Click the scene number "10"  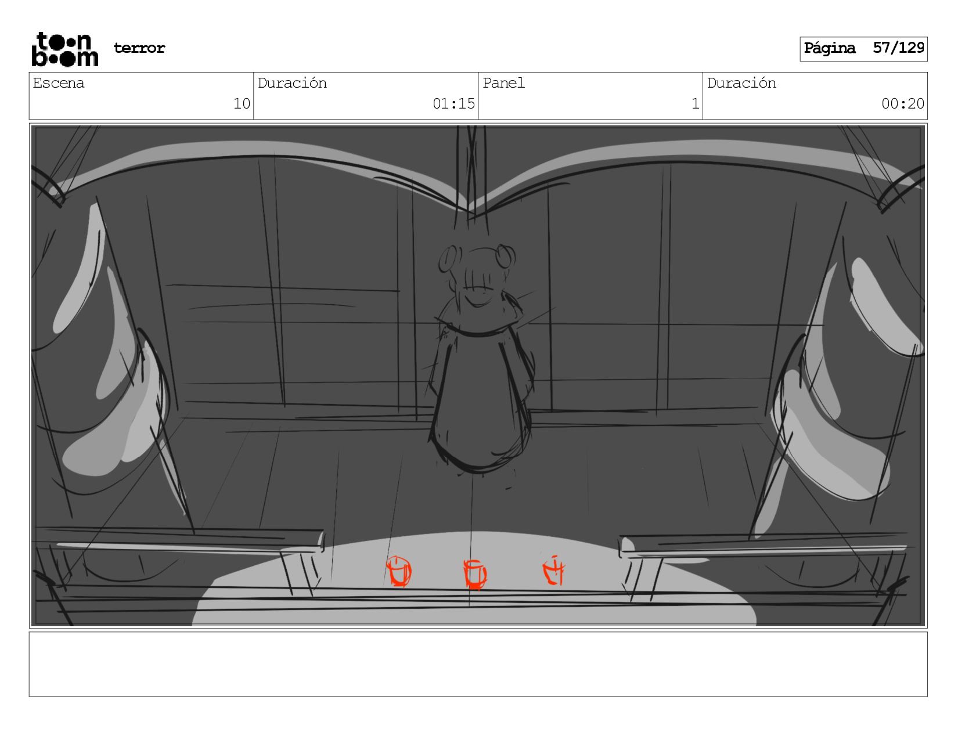point(242,104)
